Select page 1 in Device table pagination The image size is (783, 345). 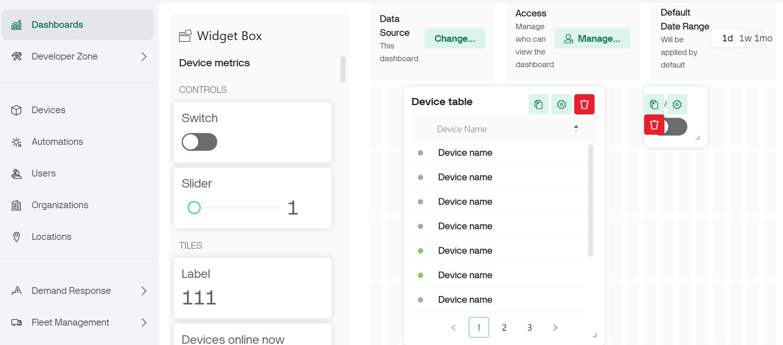pyautogui.click(x=479, y=327)
